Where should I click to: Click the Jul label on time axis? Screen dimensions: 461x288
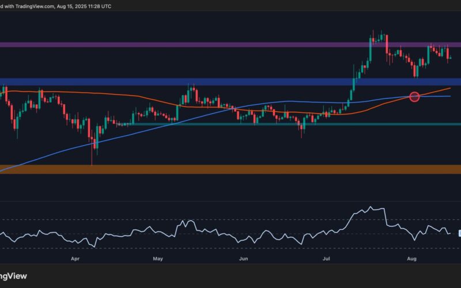[327, 260]
